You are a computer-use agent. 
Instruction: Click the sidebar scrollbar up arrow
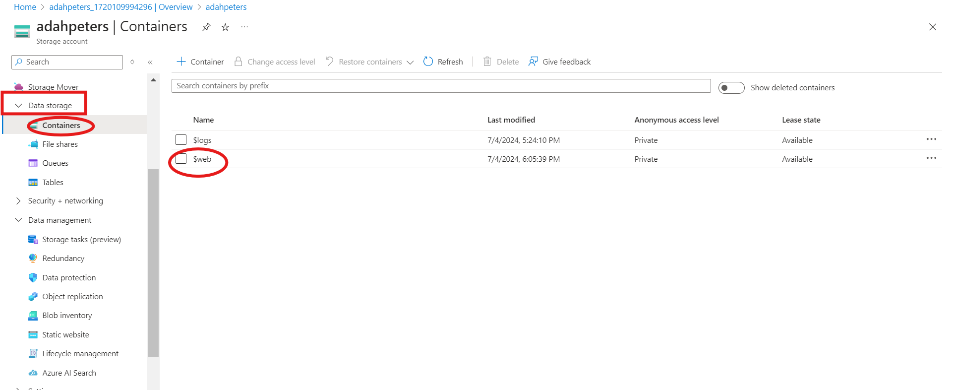point(153,80)
